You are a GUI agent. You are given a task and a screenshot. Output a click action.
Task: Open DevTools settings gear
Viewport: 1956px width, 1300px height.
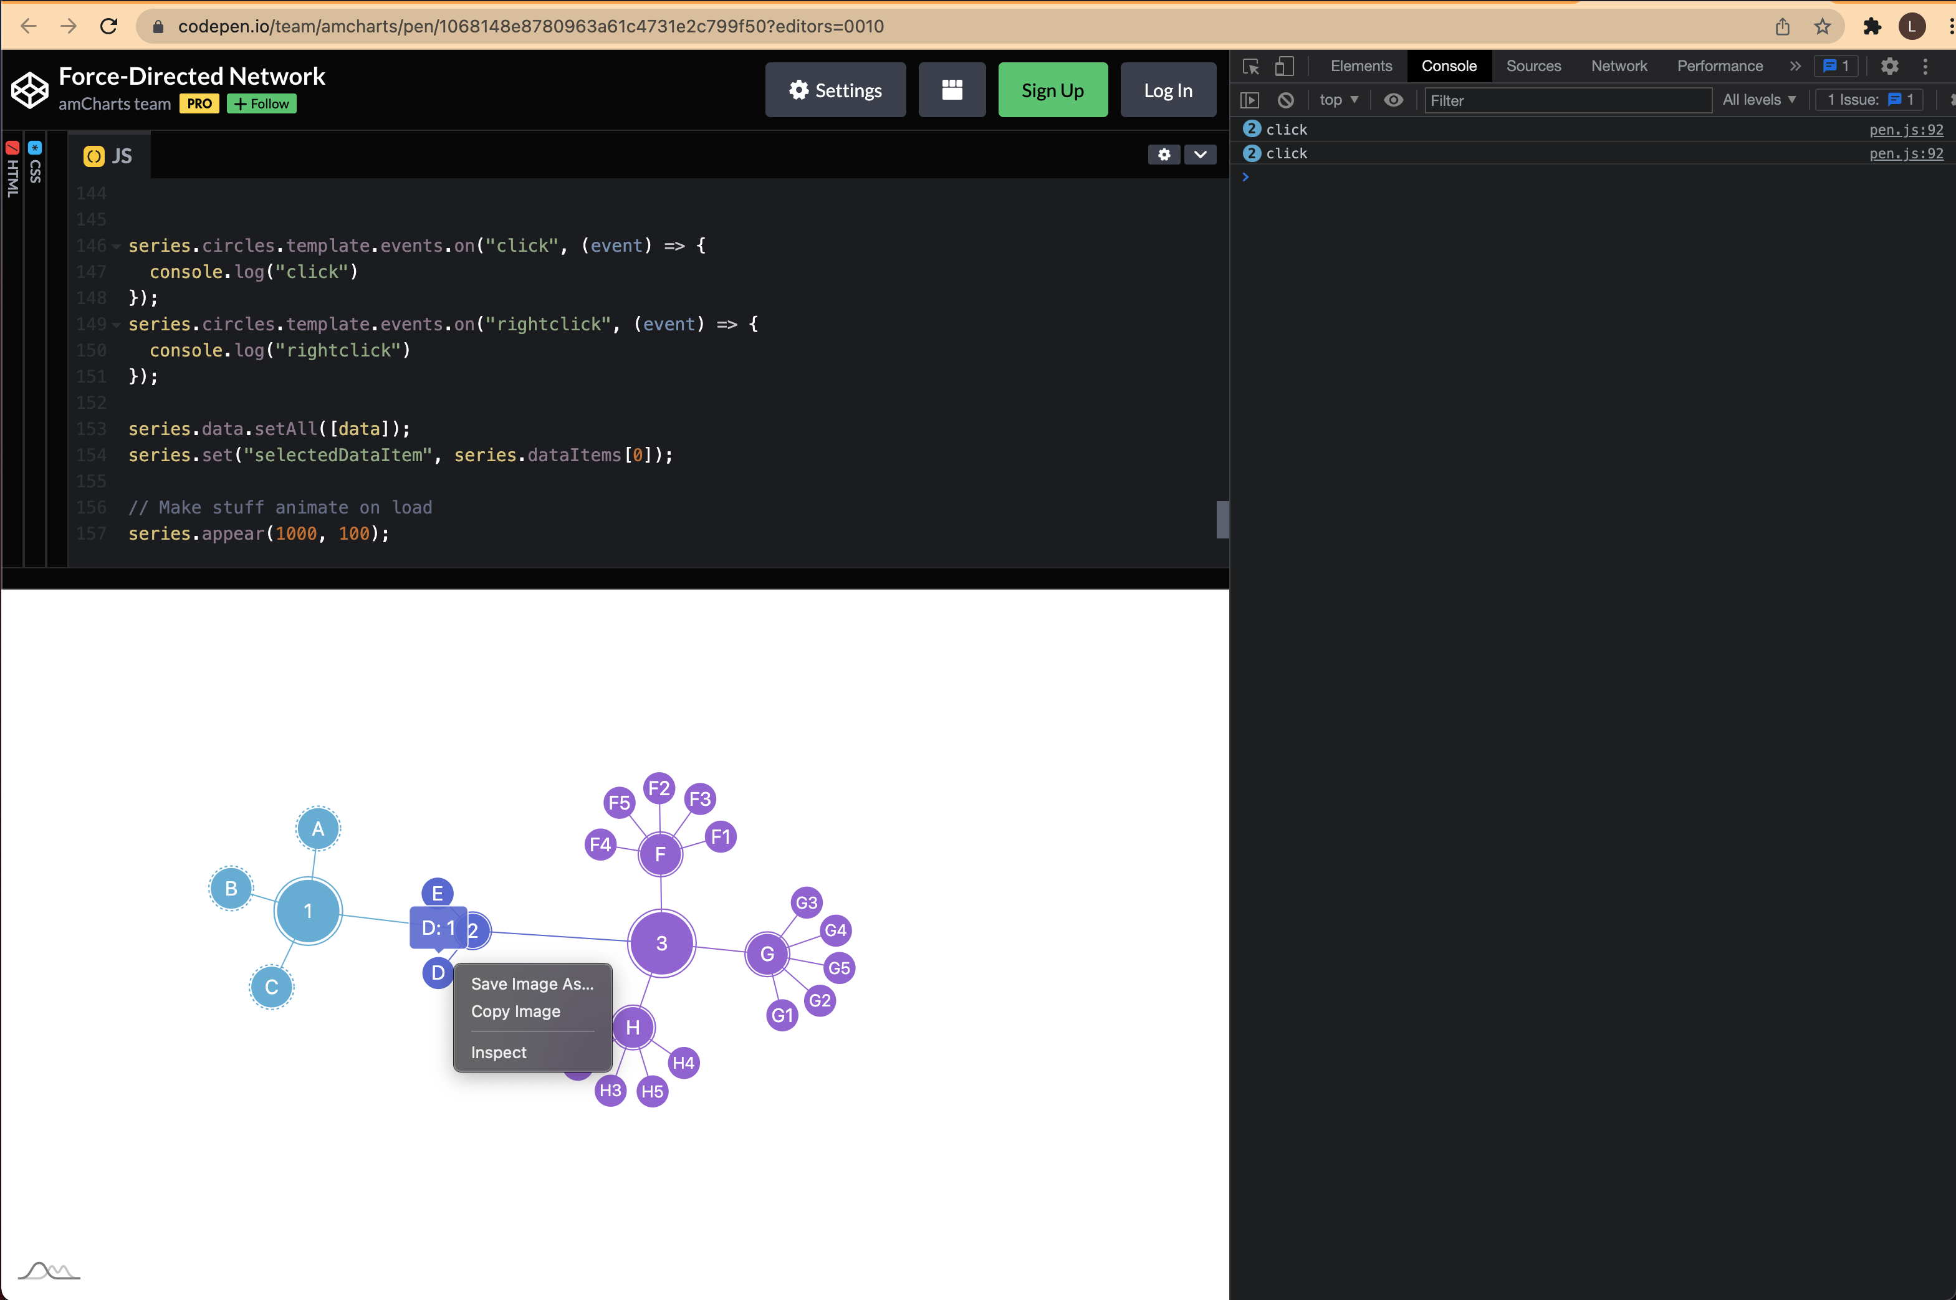(1890, 66)
